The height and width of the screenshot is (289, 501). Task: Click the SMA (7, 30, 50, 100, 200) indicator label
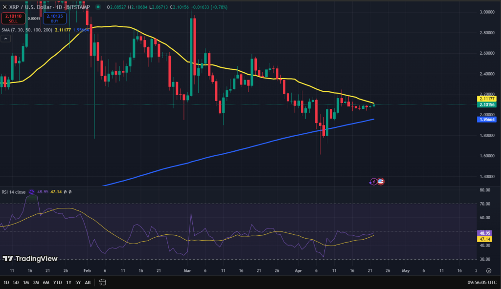coord(27,30)
